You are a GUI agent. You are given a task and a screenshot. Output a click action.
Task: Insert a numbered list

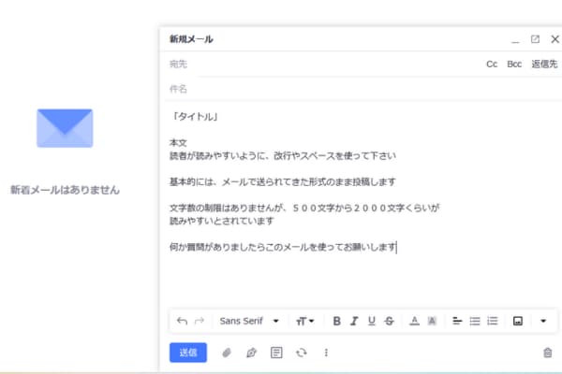[x=492, y=321]
